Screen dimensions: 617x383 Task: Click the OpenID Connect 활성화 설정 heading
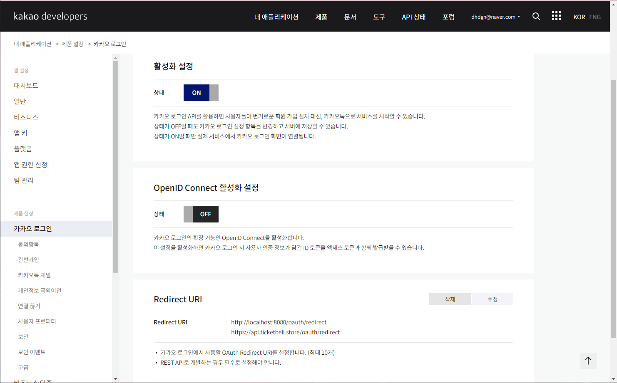click(x=206, y=188)
